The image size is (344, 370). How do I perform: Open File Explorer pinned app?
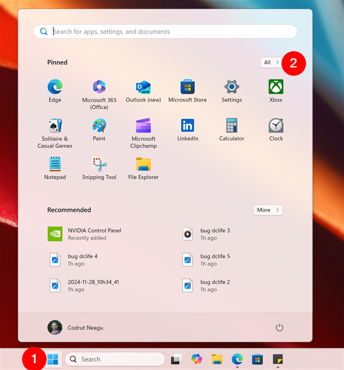click(143, 168)
